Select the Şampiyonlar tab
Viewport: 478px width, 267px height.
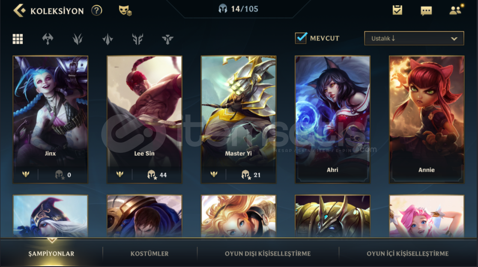(x=51, y=254)
